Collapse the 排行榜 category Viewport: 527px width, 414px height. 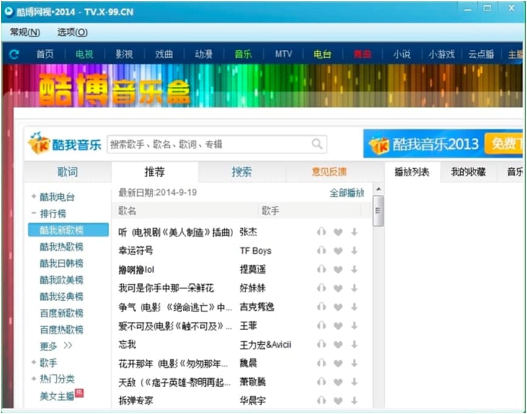34,214
